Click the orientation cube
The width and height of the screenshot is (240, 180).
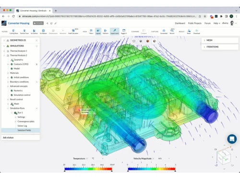(x=224, y=156)
